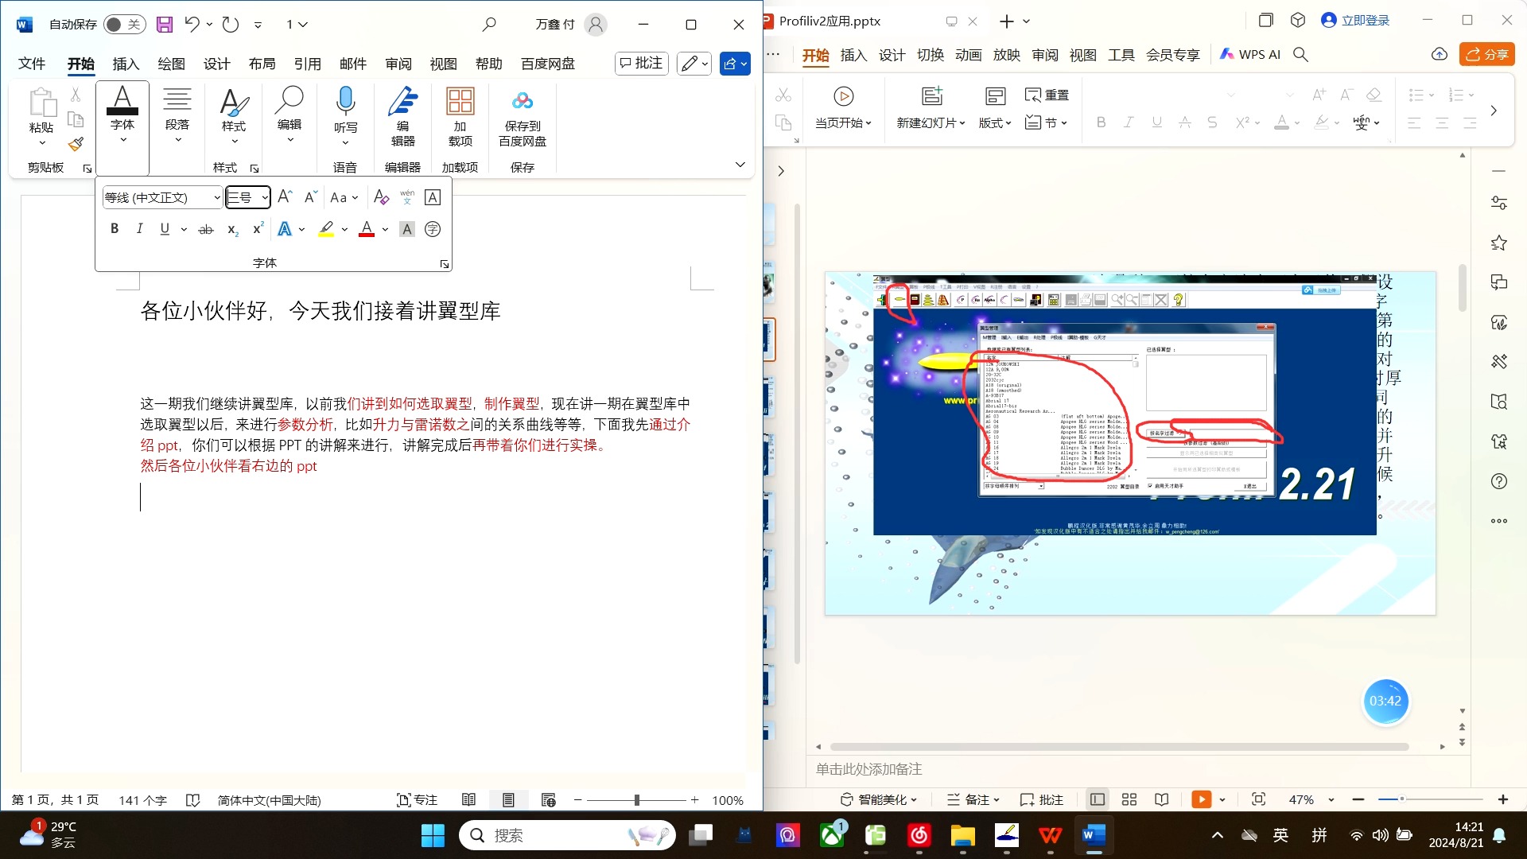Click the Comments button in Word
This screenshot has width=1527, height=859.
[641, 64]
